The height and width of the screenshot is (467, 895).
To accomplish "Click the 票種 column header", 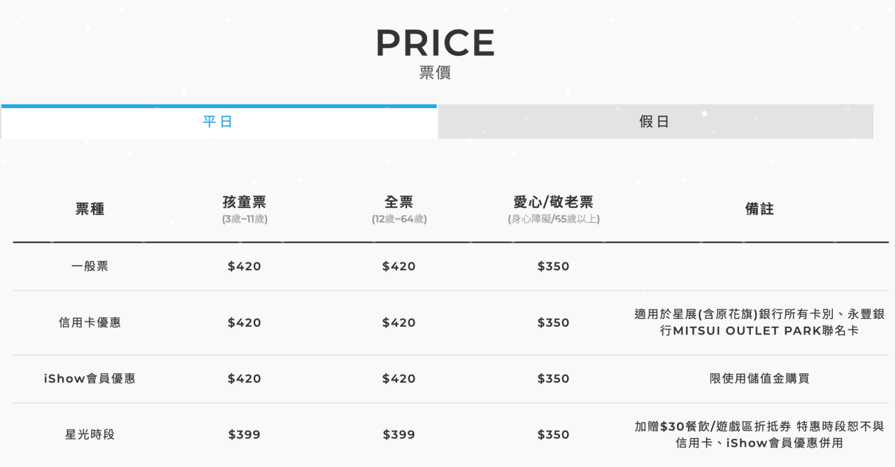I will (x=90, y=209).
